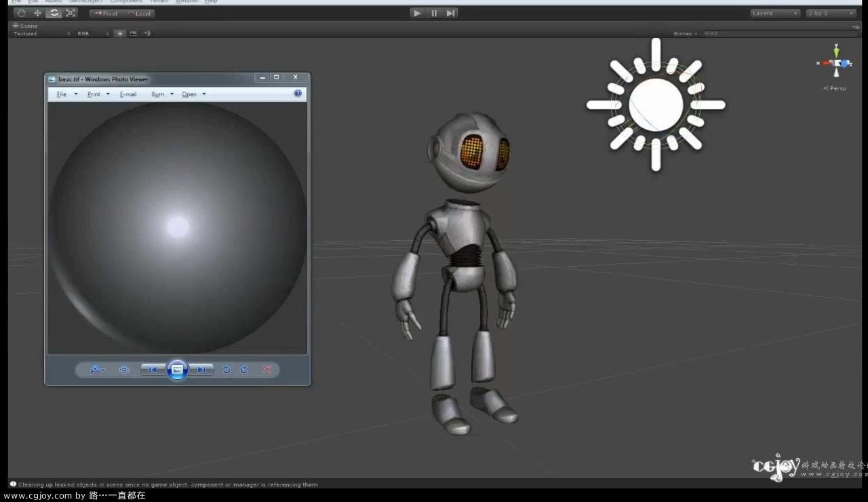Select the Hand tool in Unity toolbar

(21, 13)
